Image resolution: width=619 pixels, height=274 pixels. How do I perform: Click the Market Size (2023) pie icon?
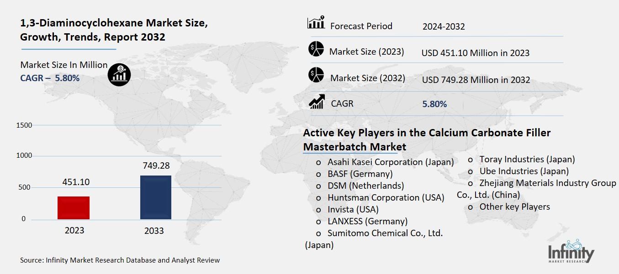316,49
